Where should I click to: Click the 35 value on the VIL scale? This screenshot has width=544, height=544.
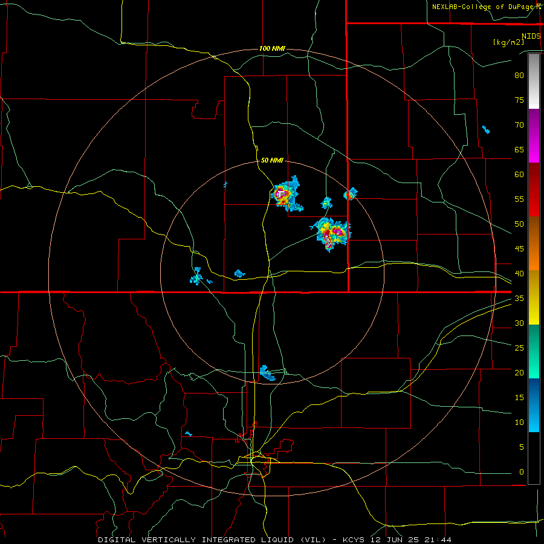point(519,299)
